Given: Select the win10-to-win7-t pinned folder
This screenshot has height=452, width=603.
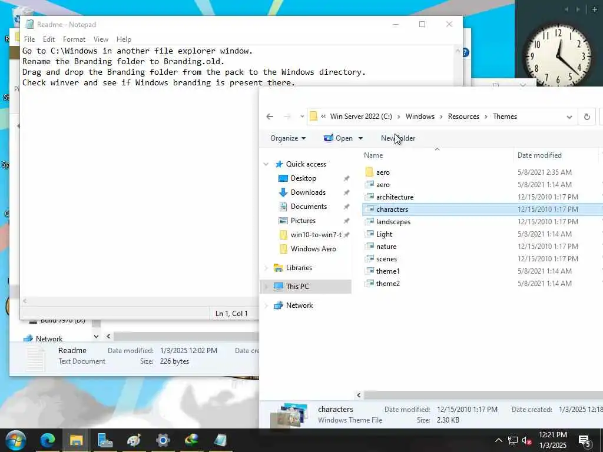Looking at the screenshot, I should 316,235.
